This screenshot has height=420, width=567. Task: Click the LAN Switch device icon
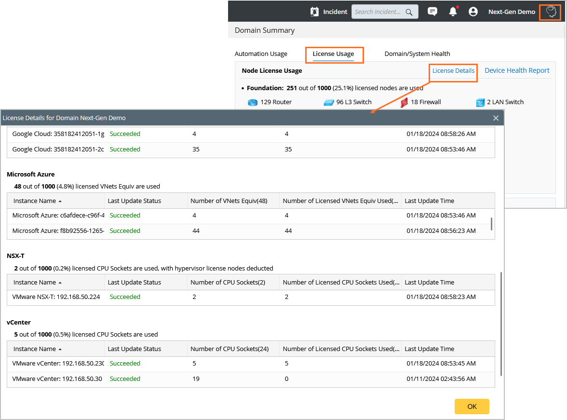[480, 102]
